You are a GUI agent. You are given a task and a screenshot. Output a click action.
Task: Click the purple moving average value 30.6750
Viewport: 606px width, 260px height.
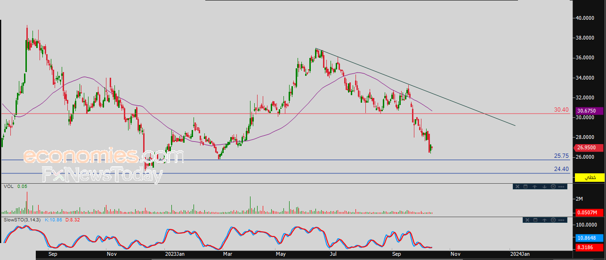pyautogui.click(x=590, y=111)
